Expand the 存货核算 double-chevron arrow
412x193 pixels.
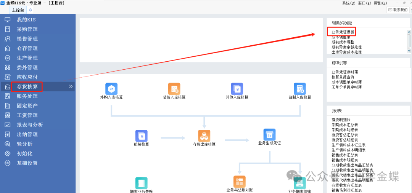coord(71,86)
